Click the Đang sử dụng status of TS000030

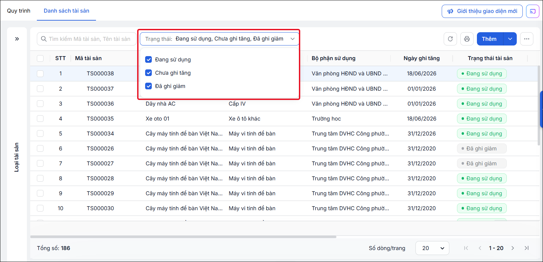point(482,208)
